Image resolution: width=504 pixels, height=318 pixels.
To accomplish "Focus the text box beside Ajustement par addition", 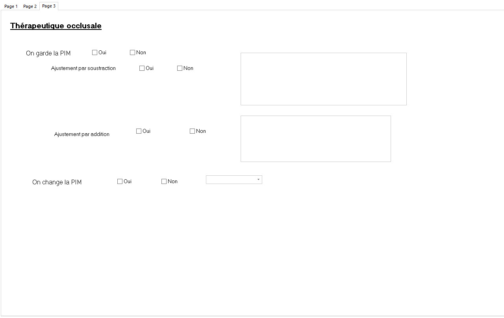I will tap(315, 139).
